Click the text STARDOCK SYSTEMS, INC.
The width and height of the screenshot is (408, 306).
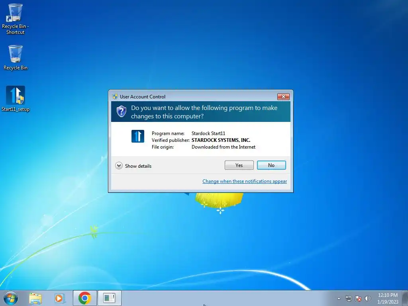(x=221, y=140)
